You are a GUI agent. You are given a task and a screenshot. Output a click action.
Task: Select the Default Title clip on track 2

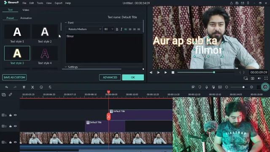pos(105,126)
